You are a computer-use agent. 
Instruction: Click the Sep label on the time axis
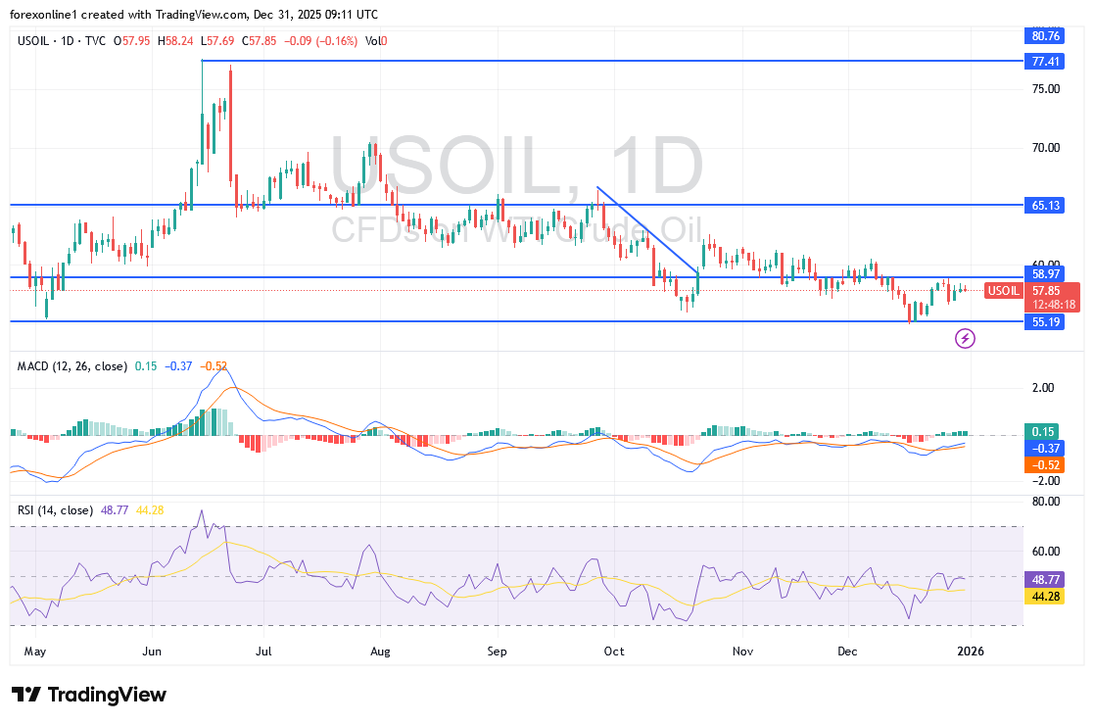click(x=498, y=651)
